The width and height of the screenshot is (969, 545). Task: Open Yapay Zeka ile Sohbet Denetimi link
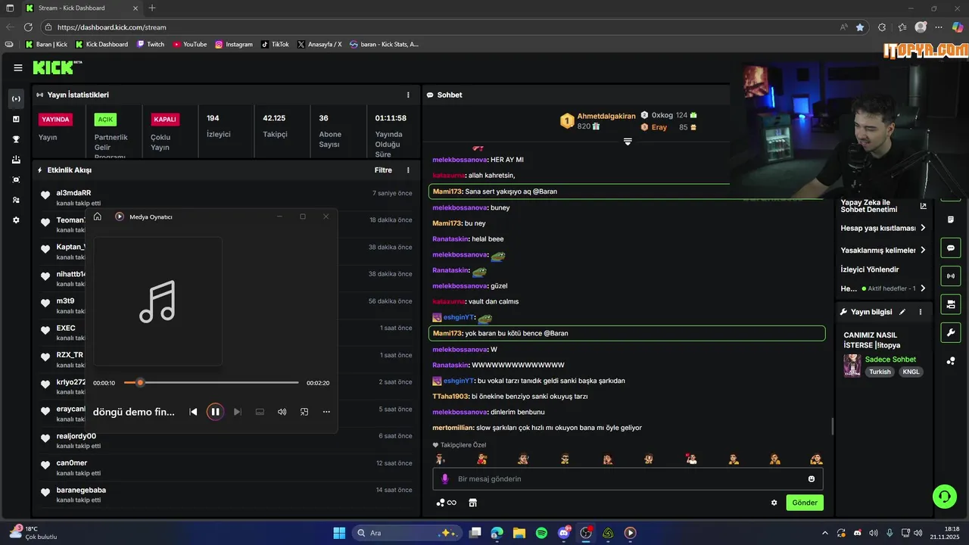coord(923,206)
